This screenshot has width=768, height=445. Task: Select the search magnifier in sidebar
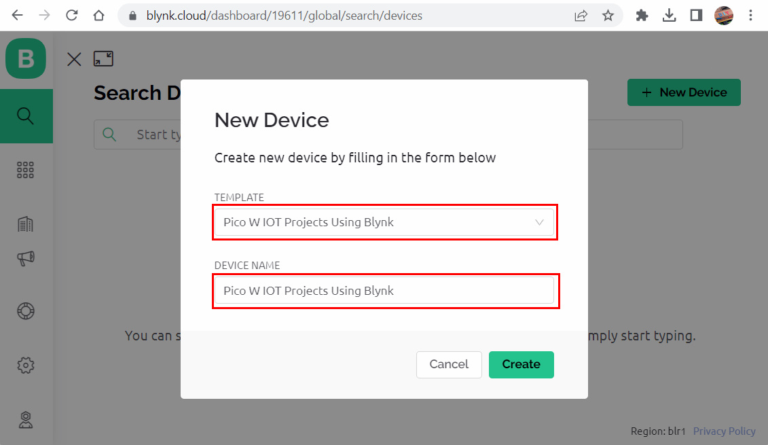click(x=26, y=116)
